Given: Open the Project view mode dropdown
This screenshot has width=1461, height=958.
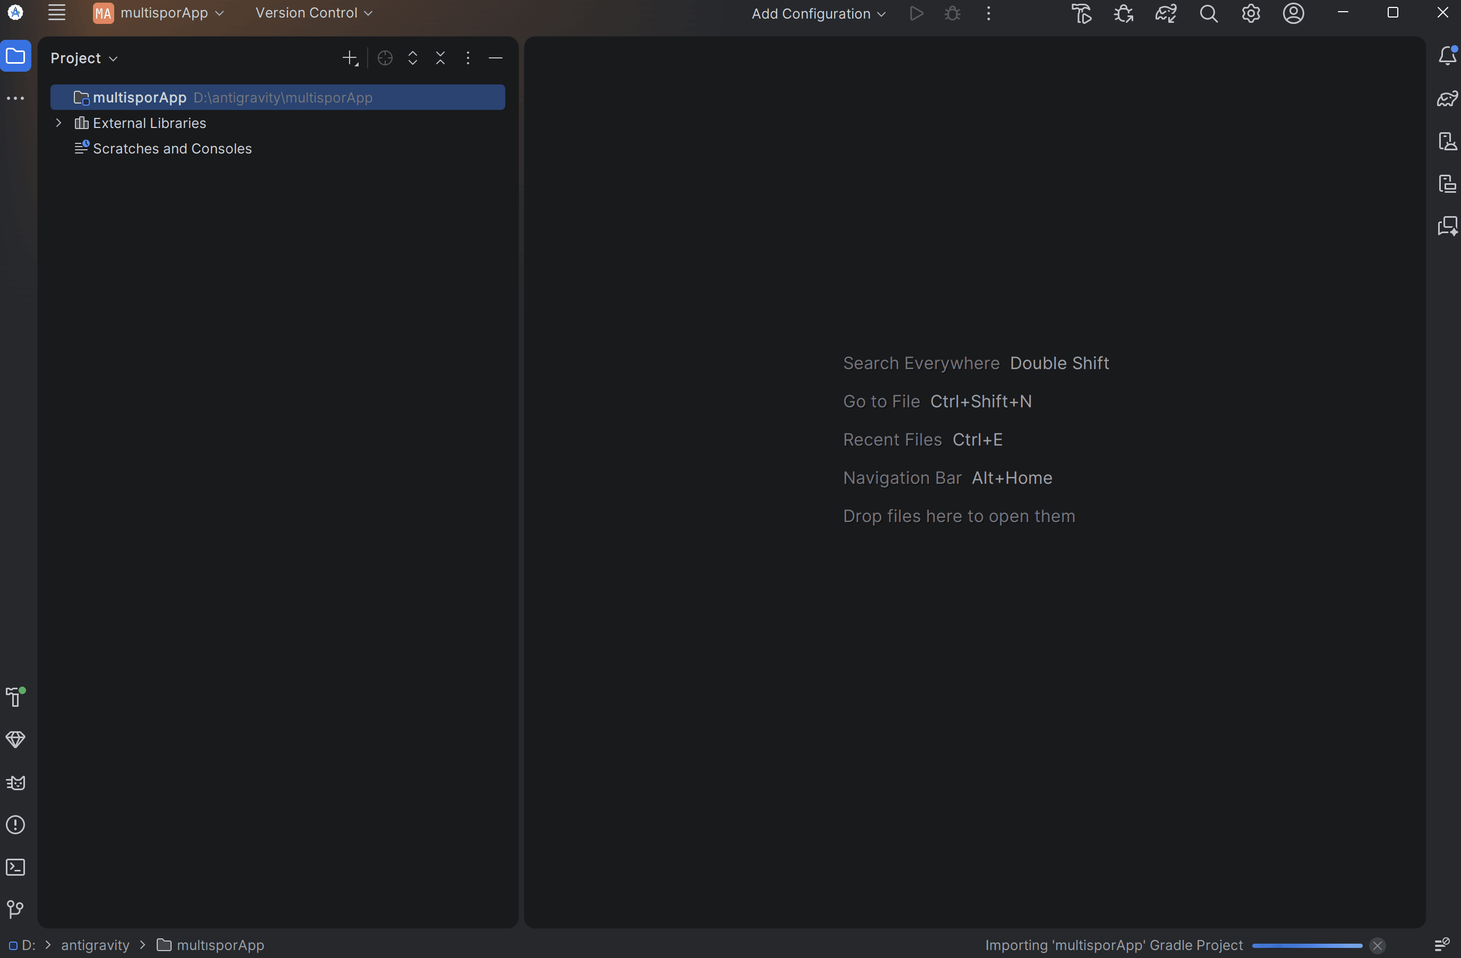Looking at the screenshot, I should pyautogui.click(x=84, y=58).
